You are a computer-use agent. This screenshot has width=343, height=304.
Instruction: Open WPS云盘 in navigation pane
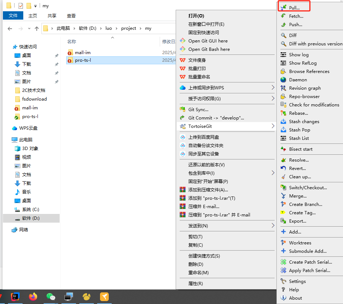coord(28,128)
